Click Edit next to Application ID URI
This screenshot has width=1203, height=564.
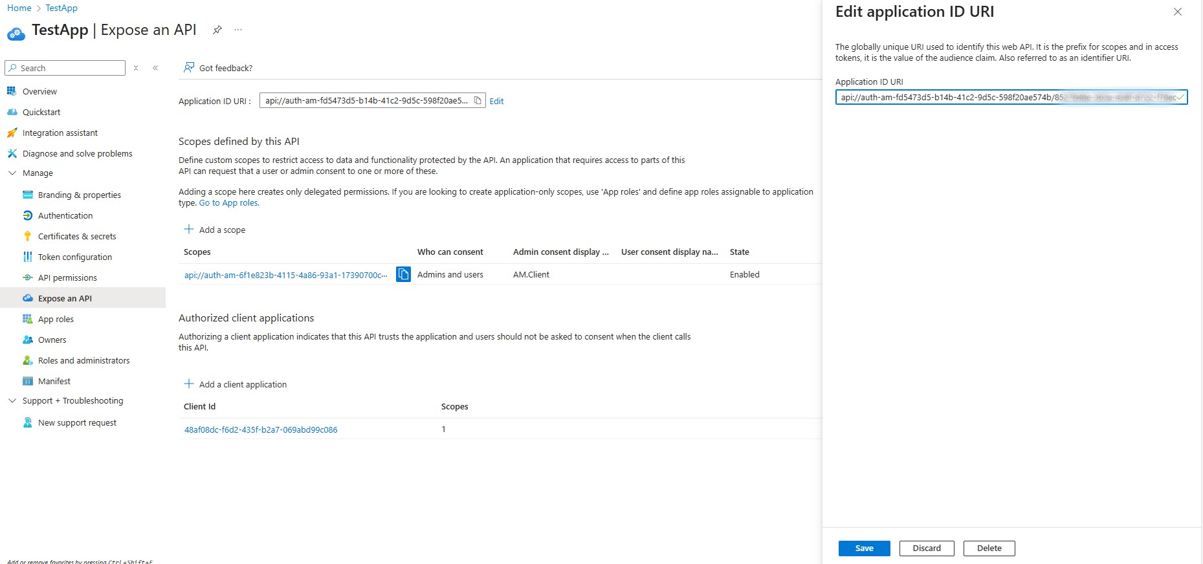click(x=496, y=101)
